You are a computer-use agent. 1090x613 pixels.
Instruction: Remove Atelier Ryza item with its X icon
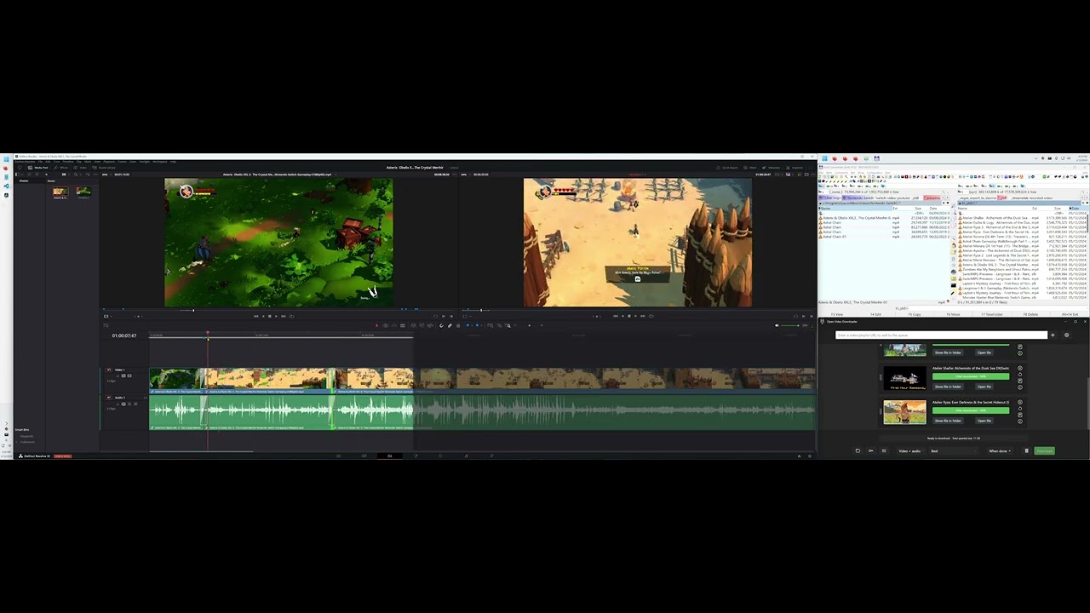tap(1020, 402)
